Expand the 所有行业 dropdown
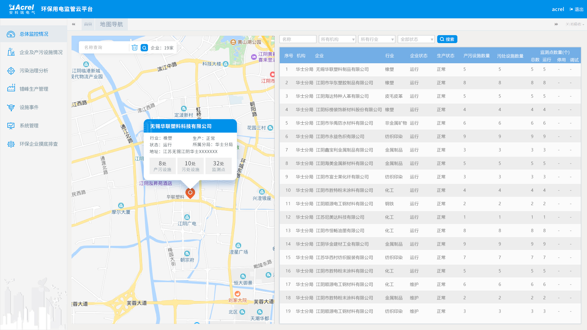The width and height of the screenshot is (587, 330). pos(377,39)
